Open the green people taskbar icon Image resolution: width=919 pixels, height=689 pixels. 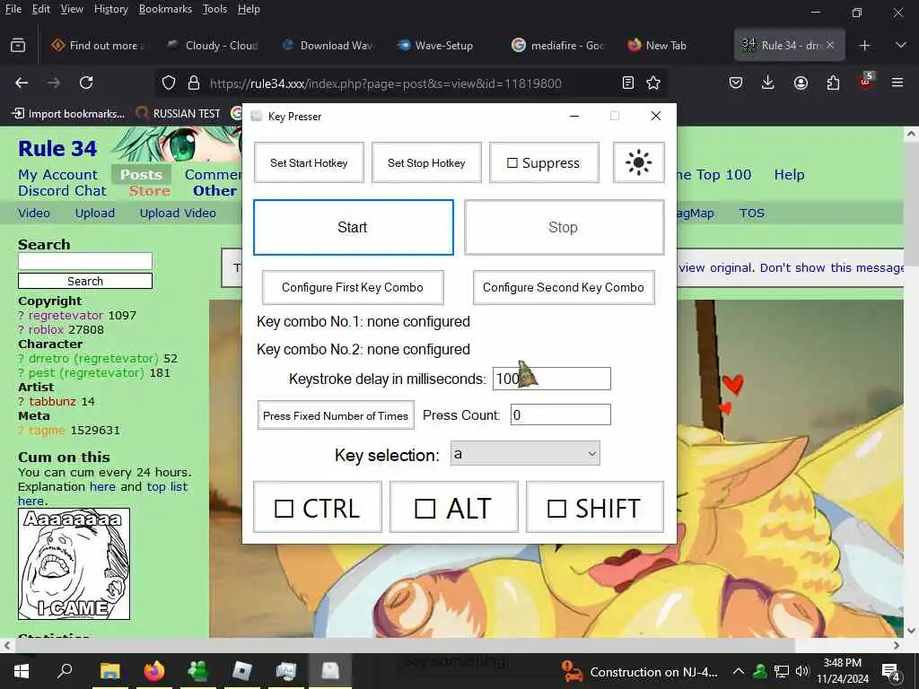198,671
